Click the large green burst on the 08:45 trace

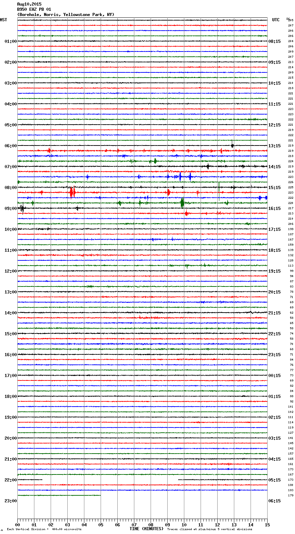182,203
